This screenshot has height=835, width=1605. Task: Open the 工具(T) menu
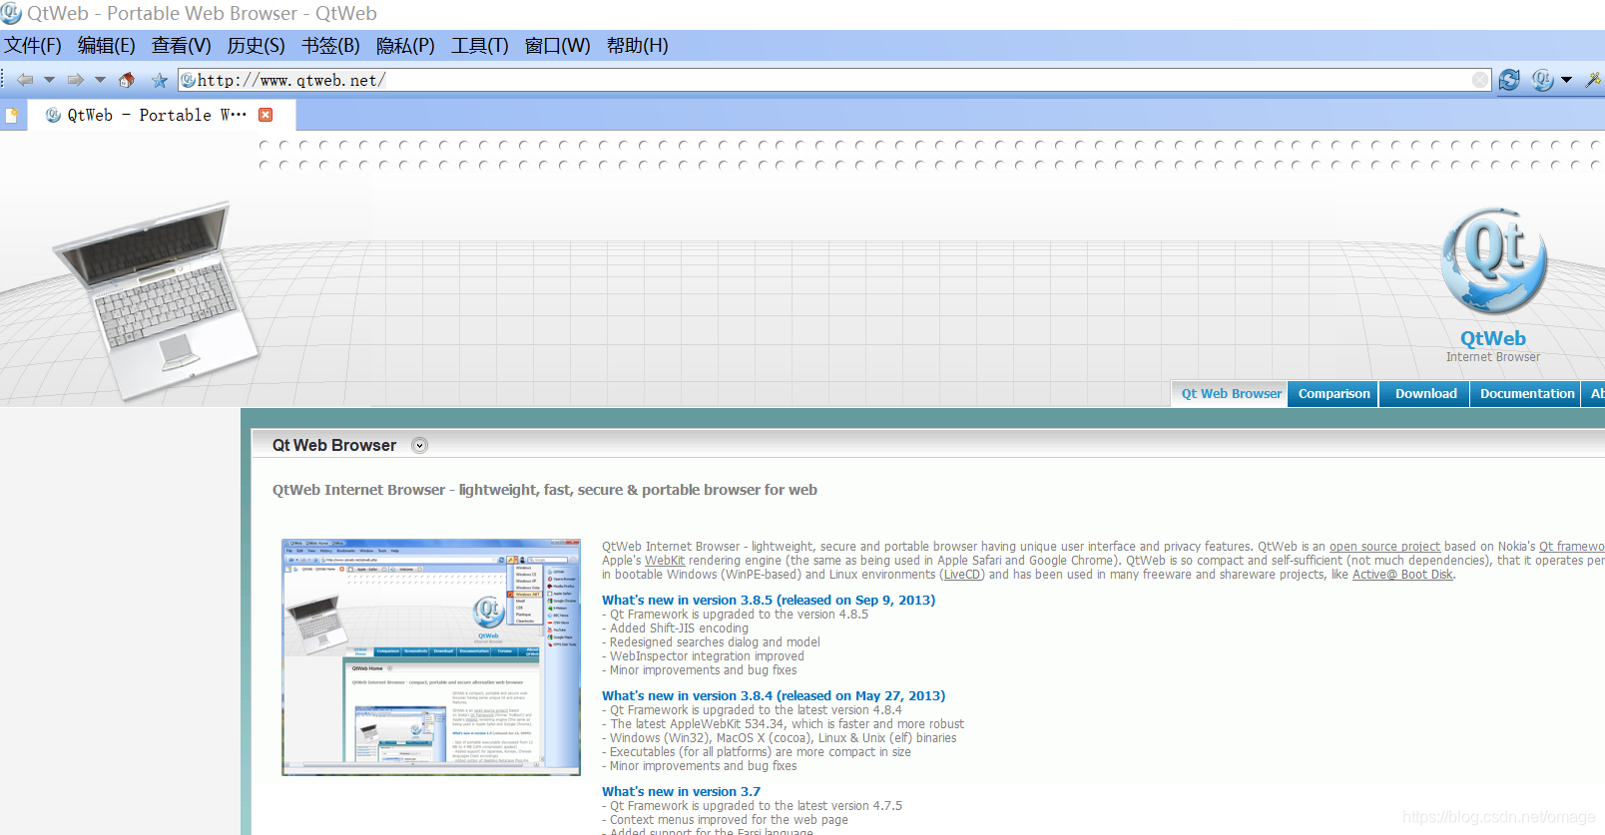point(480,46)
